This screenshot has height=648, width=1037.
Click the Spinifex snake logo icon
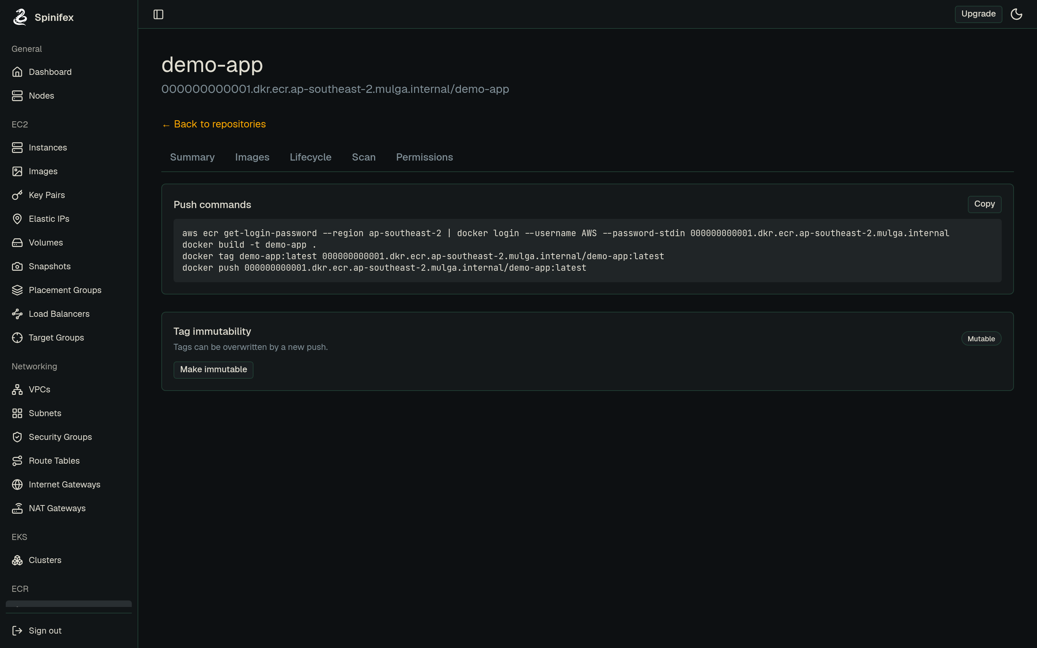(20, 17)
